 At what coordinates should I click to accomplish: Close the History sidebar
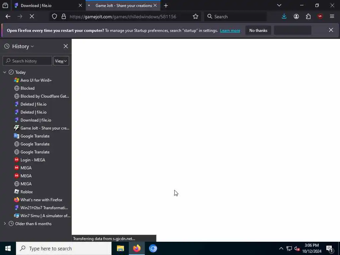pyautogui.click(x=66, y=46)
